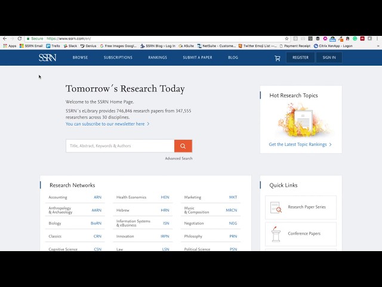Open the Anthropology & Archaeology AARN network
Screen dimensions: 382x287
75,210
